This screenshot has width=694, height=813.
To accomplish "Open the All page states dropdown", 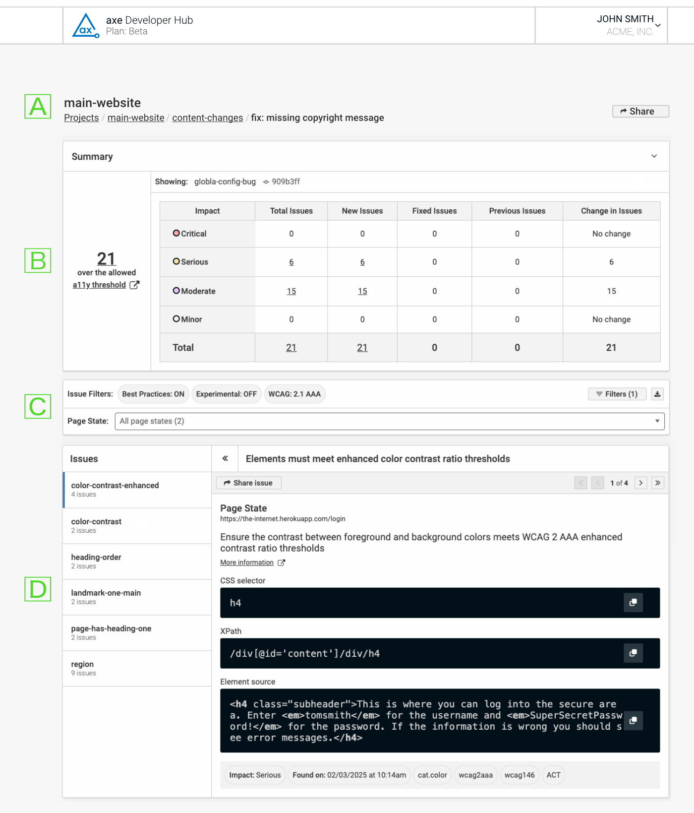I will (x=389, y=421).
